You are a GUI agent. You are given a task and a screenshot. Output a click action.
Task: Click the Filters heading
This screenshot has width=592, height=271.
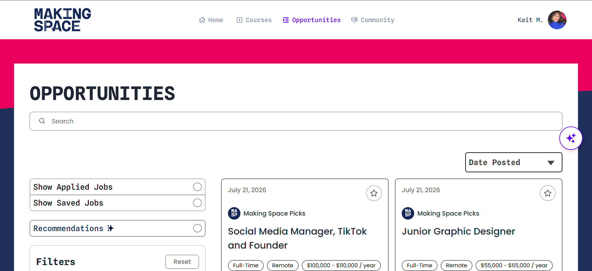click(x=56, y=262)
